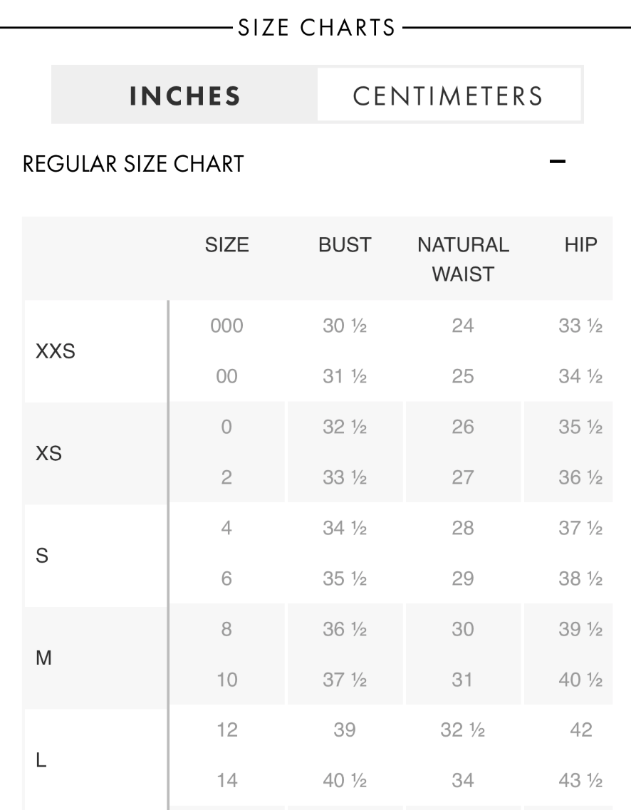Click the M size row label
Screen dimensions: 631x810
pyautogui.click(x=43, y=658)
